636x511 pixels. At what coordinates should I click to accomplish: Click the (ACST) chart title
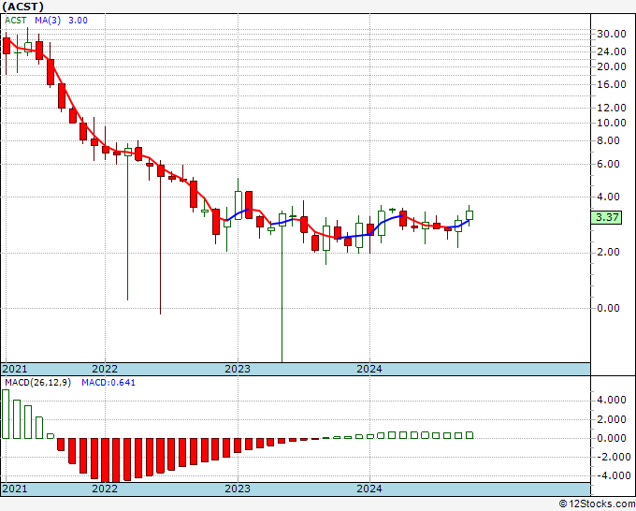tap(22, 7)
